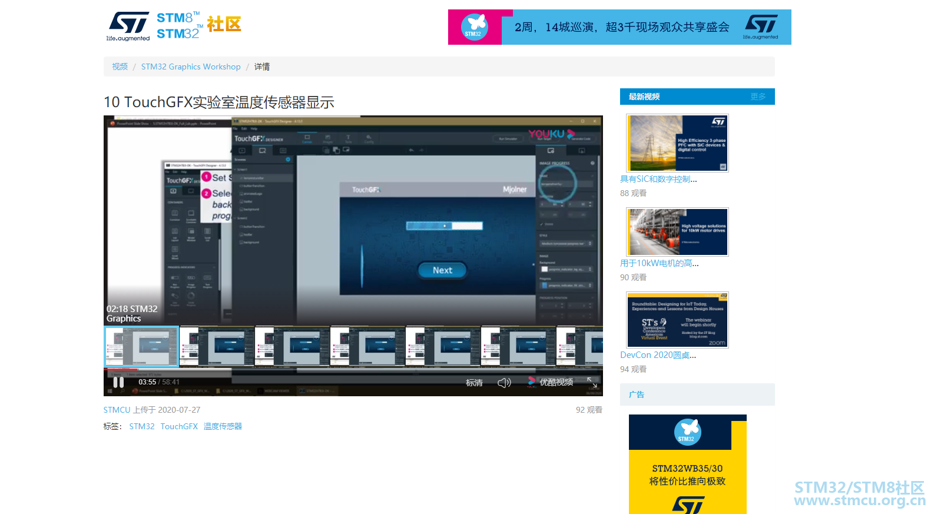Open the STM32WB35/30 advertisement

pyautogui.click(x=688, y=464)
